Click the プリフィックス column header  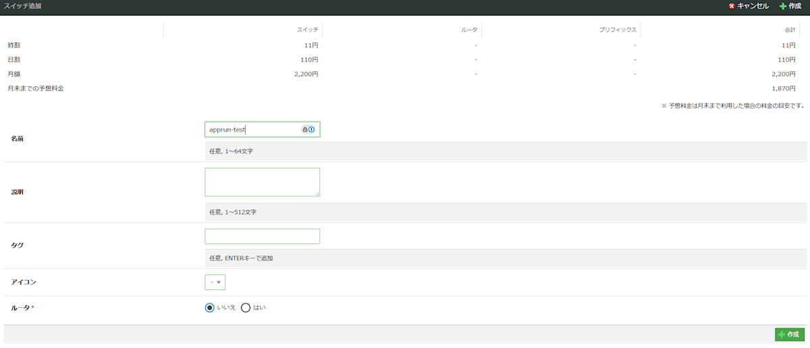pos(618,30)
